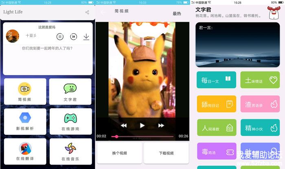Select the 每日一文 daily article card
Viewport: 285px width, 169px height.
click(216, 80)
